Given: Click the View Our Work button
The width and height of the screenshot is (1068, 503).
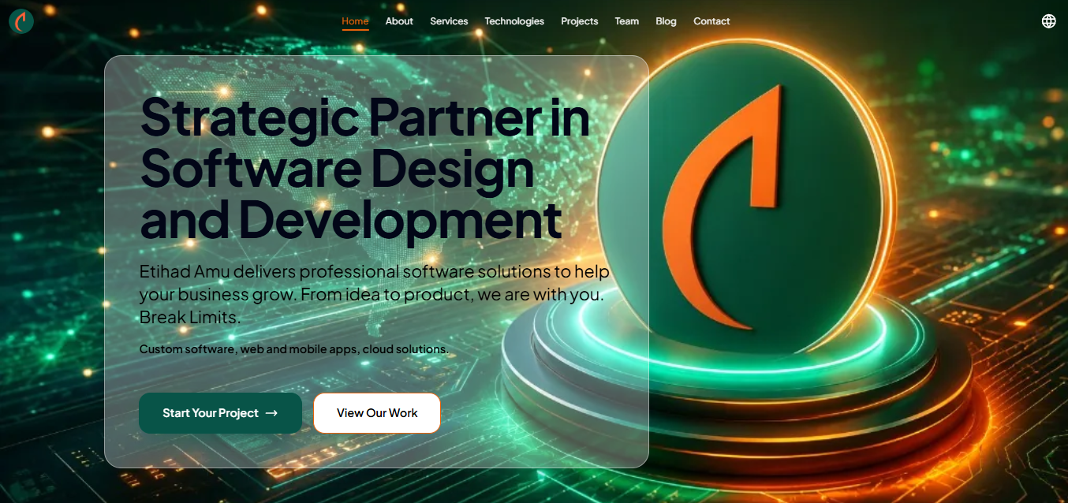Looking at the screenshot, I should click(377, 413).
